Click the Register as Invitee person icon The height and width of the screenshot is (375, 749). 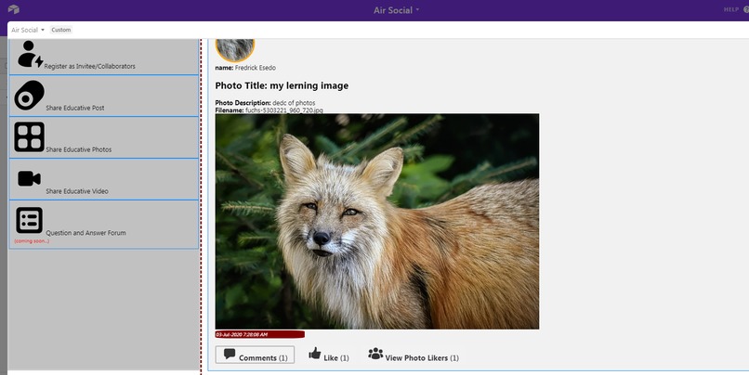(30, 54)
